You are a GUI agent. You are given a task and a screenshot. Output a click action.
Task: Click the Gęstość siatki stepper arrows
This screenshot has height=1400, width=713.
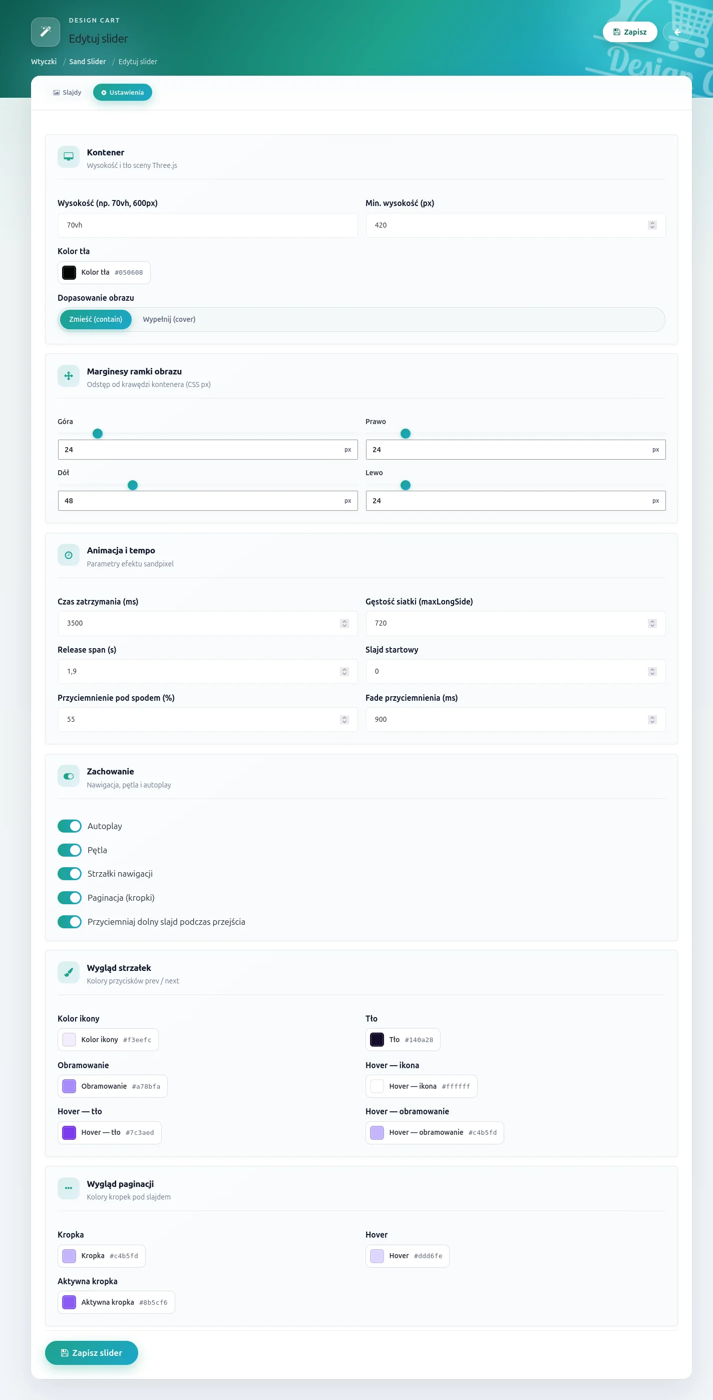point(652,624)
